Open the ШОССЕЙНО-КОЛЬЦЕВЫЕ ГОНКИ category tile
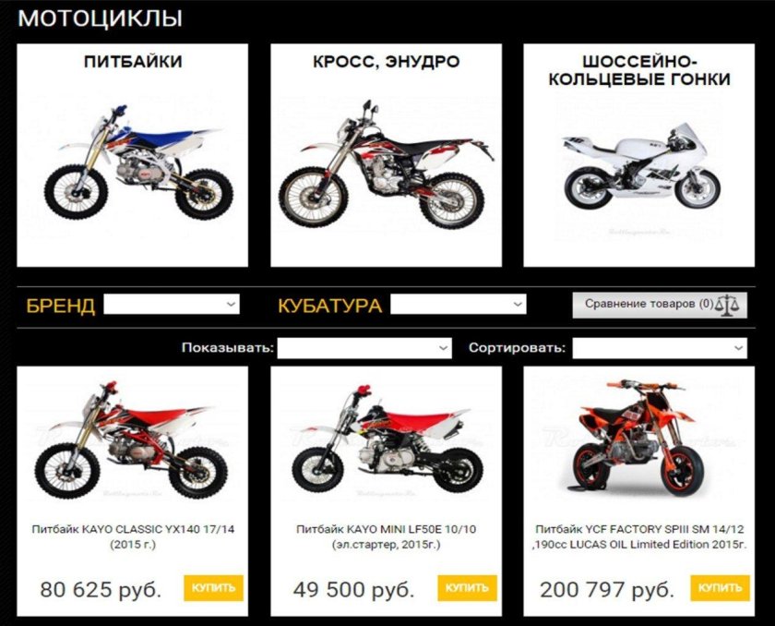 (x=639, y=155)
